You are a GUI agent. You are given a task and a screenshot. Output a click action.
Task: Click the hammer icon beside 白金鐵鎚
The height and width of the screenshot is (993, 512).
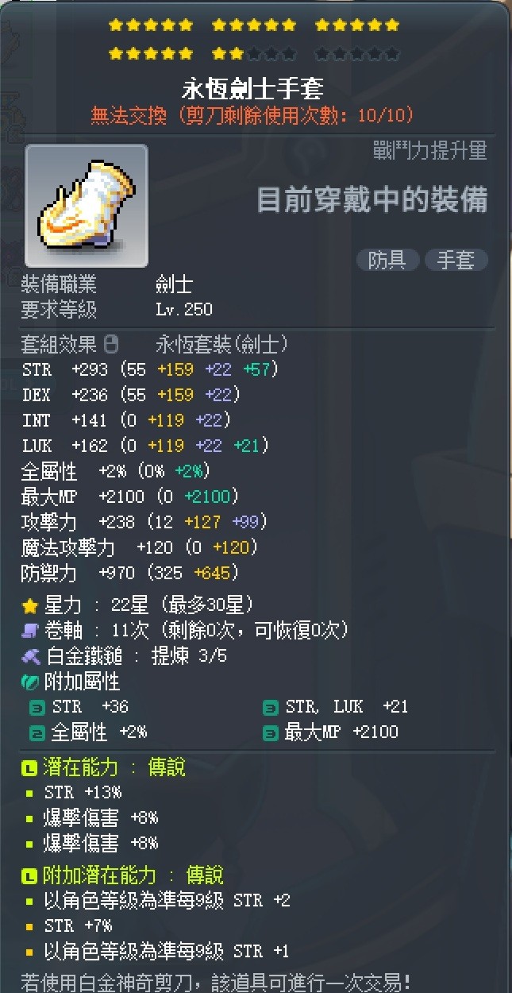[30, 657]
